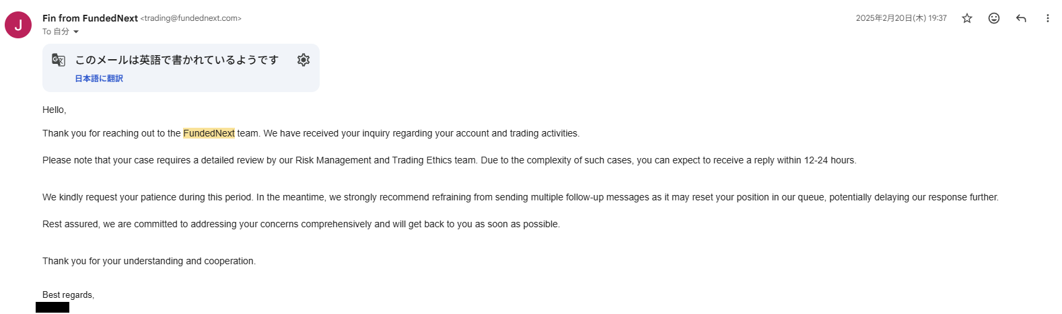The height and width of the screenshot is (314, 1062).
Task: Click the trading@fundednext.com email address
Action: pos(191,18)
